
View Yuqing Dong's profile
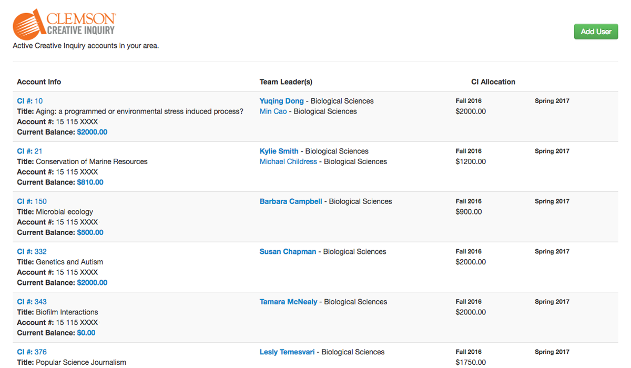coord(281,101)
